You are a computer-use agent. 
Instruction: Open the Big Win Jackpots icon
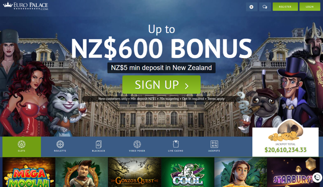214,144
